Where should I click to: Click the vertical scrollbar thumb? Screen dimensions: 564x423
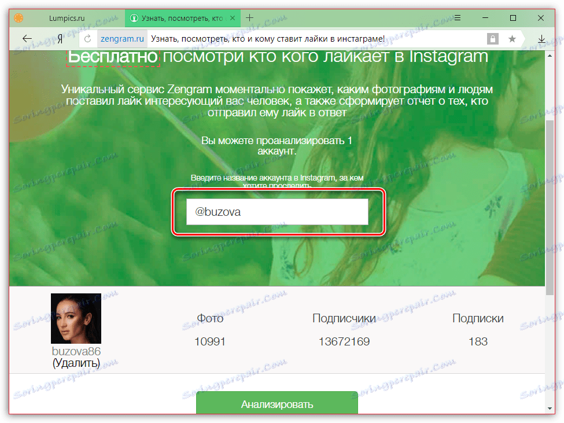550,208
